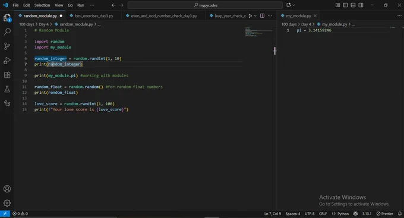The width and height of the screenshot is (404, 218).
Task: Open the Selection menu
Action: [x=42, y=5]
